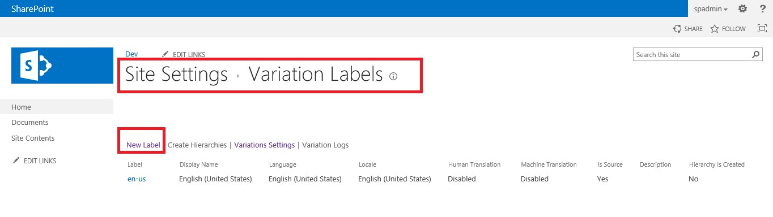
Task: Open the en-us label
Action: (137, 179)
